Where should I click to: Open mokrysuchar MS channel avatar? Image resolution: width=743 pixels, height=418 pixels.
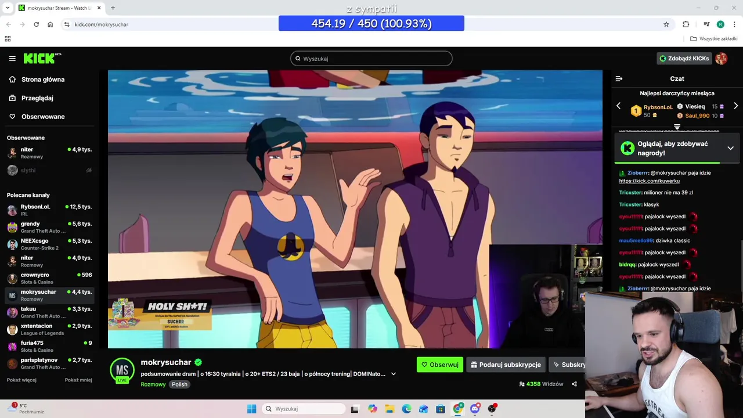(x=122, y=371)
